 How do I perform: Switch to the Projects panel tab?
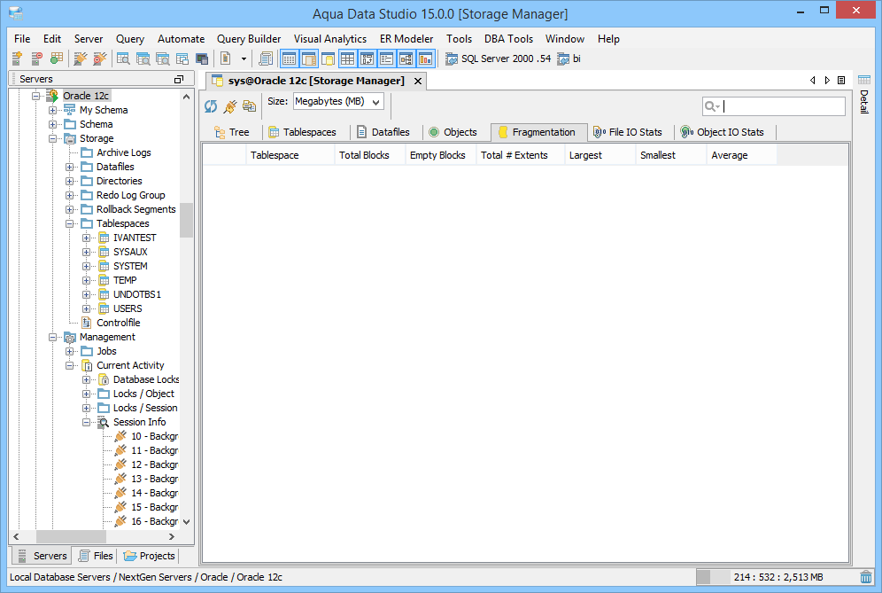149,556
